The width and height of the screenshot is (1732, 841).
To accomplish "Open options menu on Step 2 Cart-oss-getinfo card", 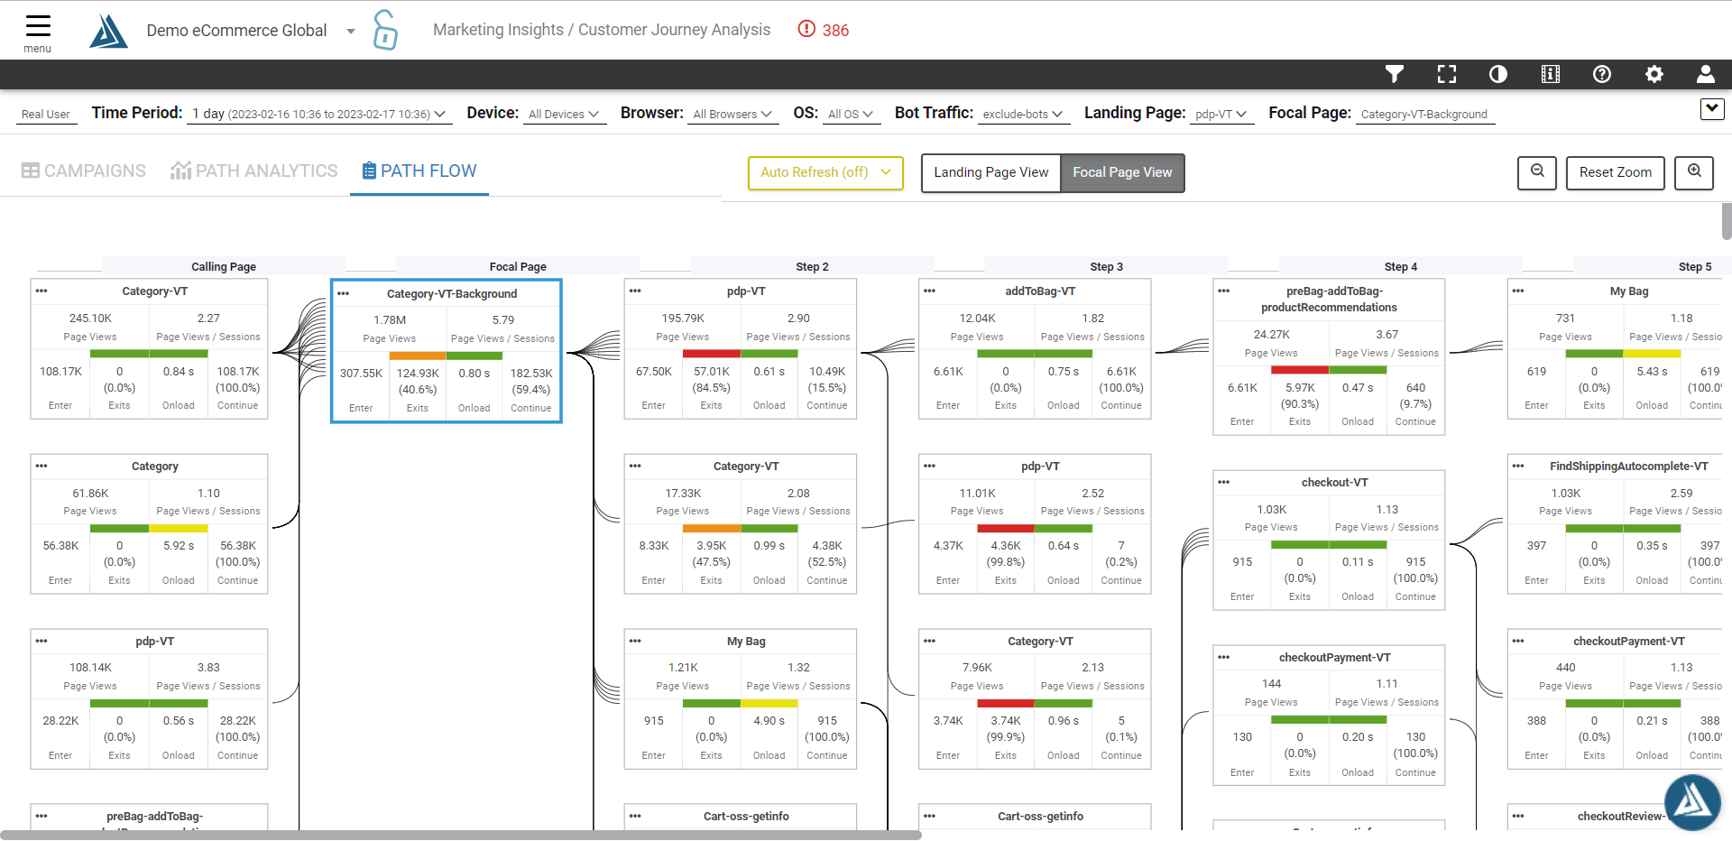I will pos(635,816).
